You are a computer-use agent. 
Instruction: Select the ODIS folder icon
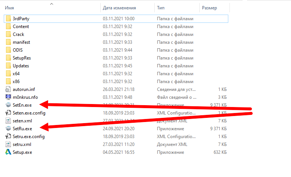pos(8,50)
